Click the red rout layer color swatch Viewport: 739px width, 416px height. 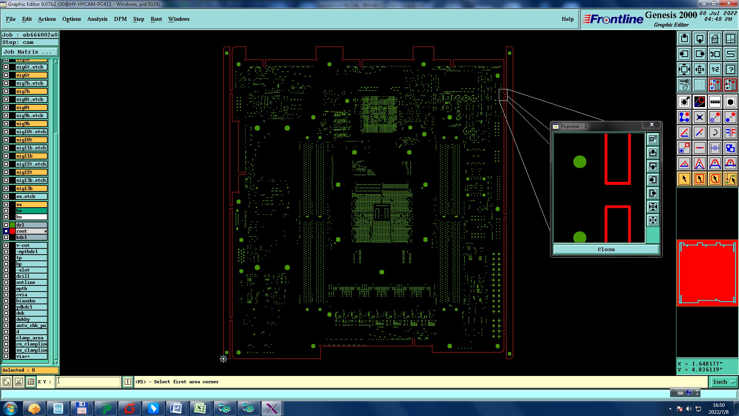pos(12,231)
